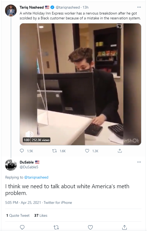Open the 5:05 PM Apr 25, 2021 timestamp
Image resolution: width=147 pixels, height=231 pixels.
point(23,202)
